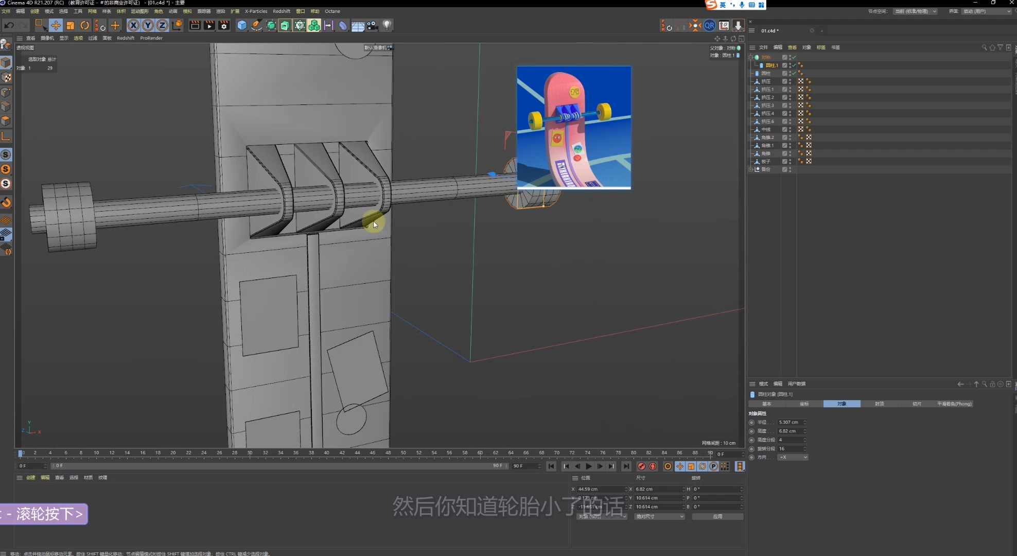Click the 半径 radius input field
1017x556 pixels.
pos(790,422)
